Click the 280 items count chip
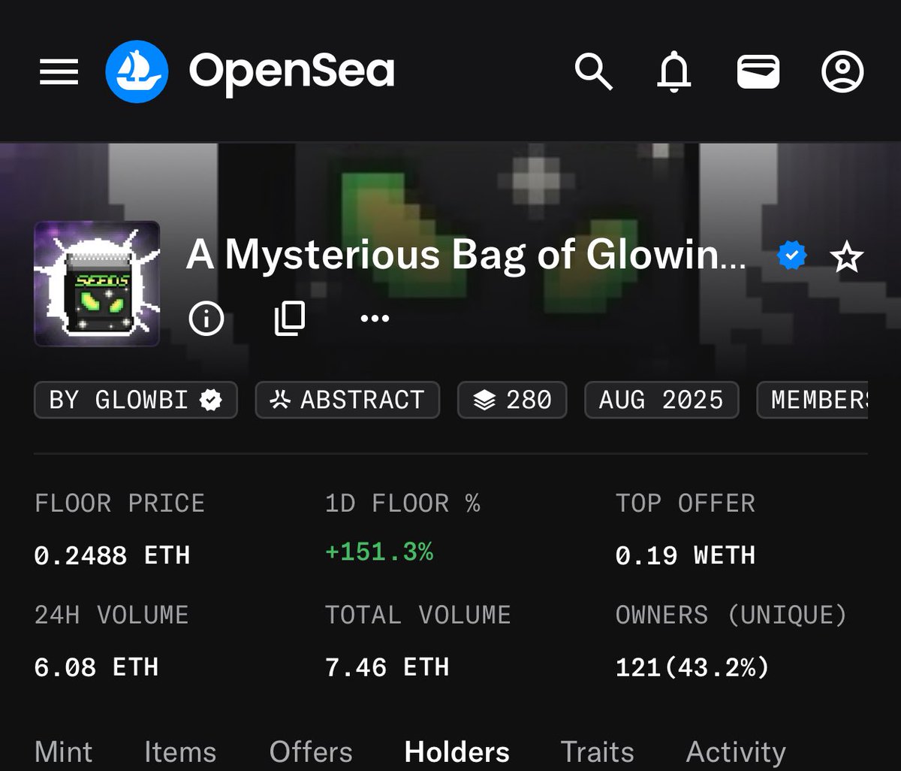 512,400
